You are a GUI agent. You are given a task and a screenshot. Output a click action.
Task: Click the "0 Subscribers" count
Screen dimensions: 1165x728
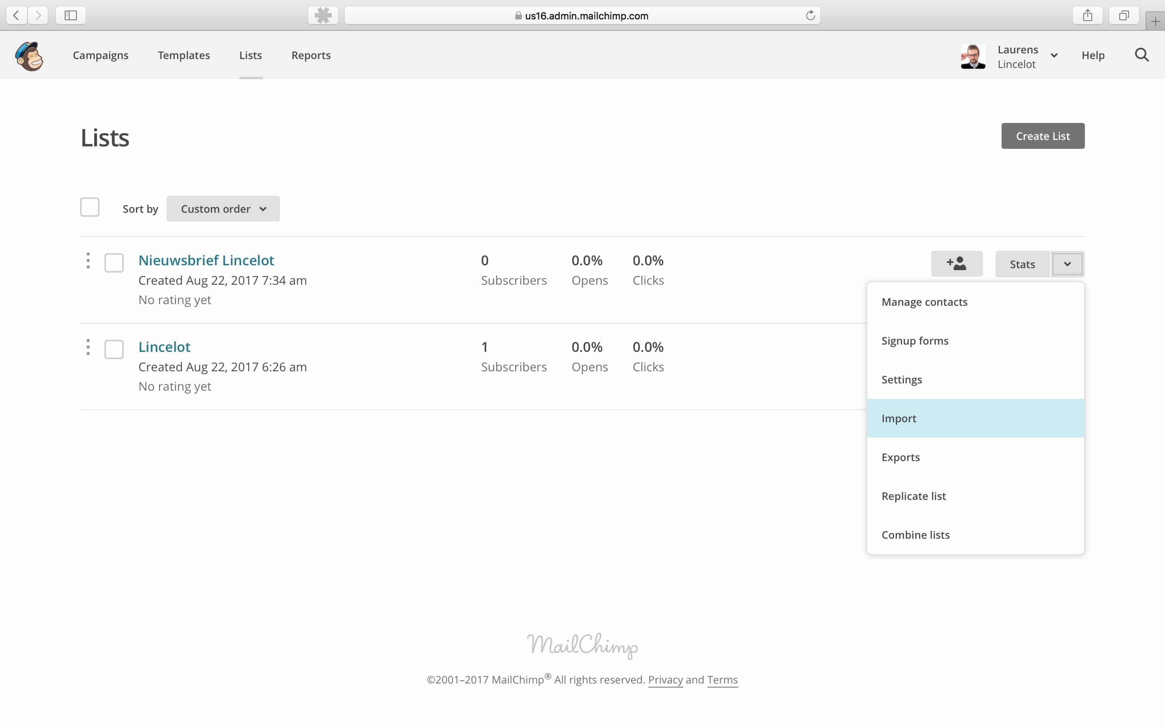[x=514, y=270]
